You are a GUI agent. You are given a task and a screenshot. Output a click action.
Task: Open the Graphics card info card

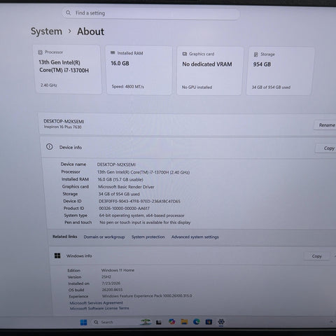210,71
